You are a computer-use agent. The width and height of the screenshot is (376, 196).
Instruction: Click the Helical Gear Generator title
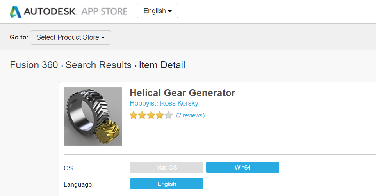[x=182, y=93]
